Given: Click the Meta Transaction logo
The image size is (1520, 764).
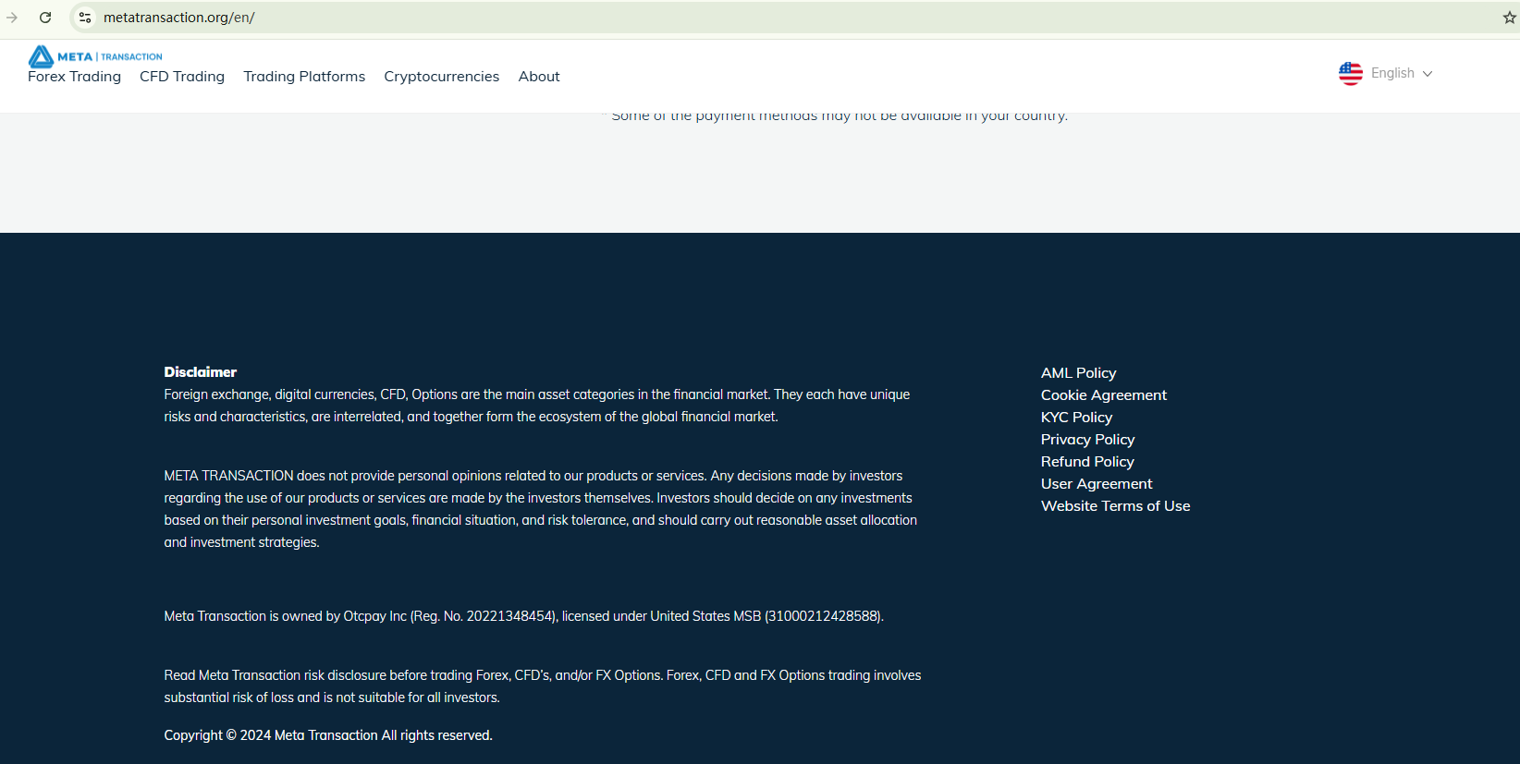Looking at the screenshot, I should click(95, 56).
